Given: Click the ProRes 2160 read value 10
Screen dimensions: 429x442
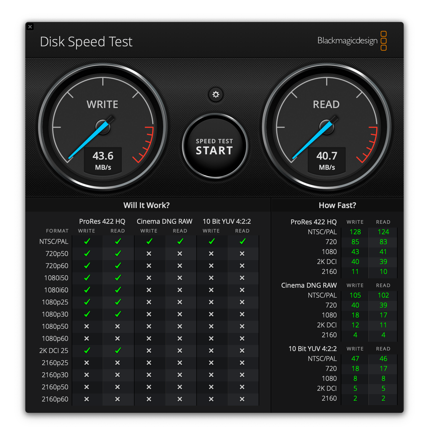Looking at the screenshot, I should (383, 272).
